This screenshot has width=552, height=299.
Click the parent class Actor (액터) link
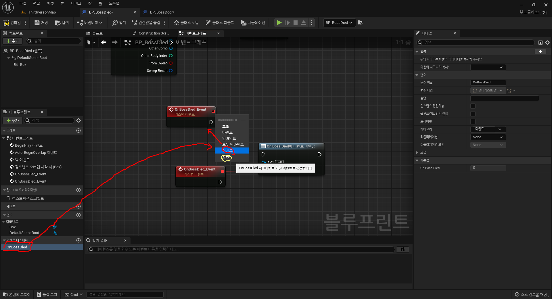tap(544, 12)
